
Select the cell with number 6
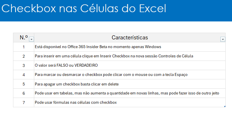point(24,93)
